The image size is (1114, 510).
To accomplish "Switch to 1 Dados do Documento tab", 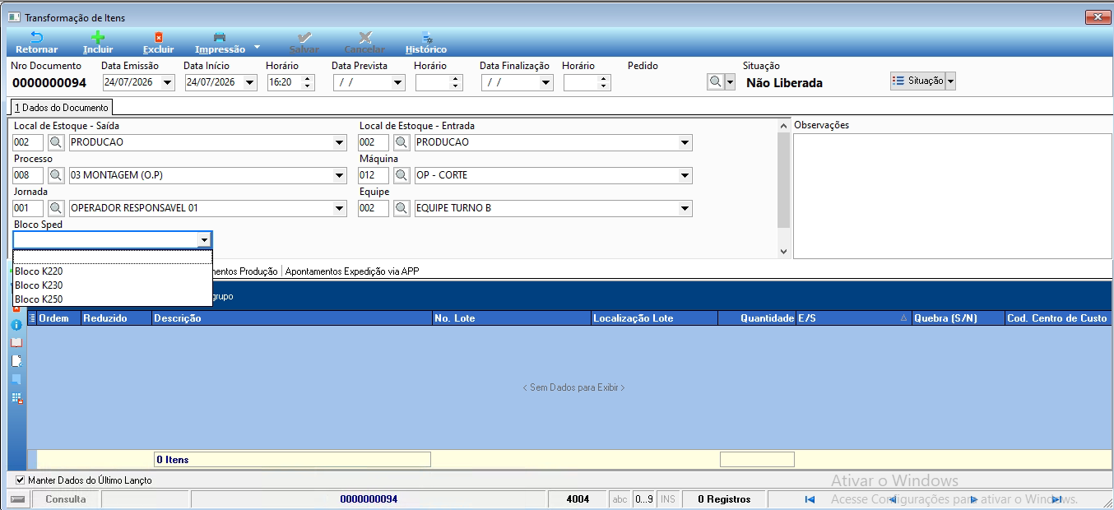I will tap(61, 108).
